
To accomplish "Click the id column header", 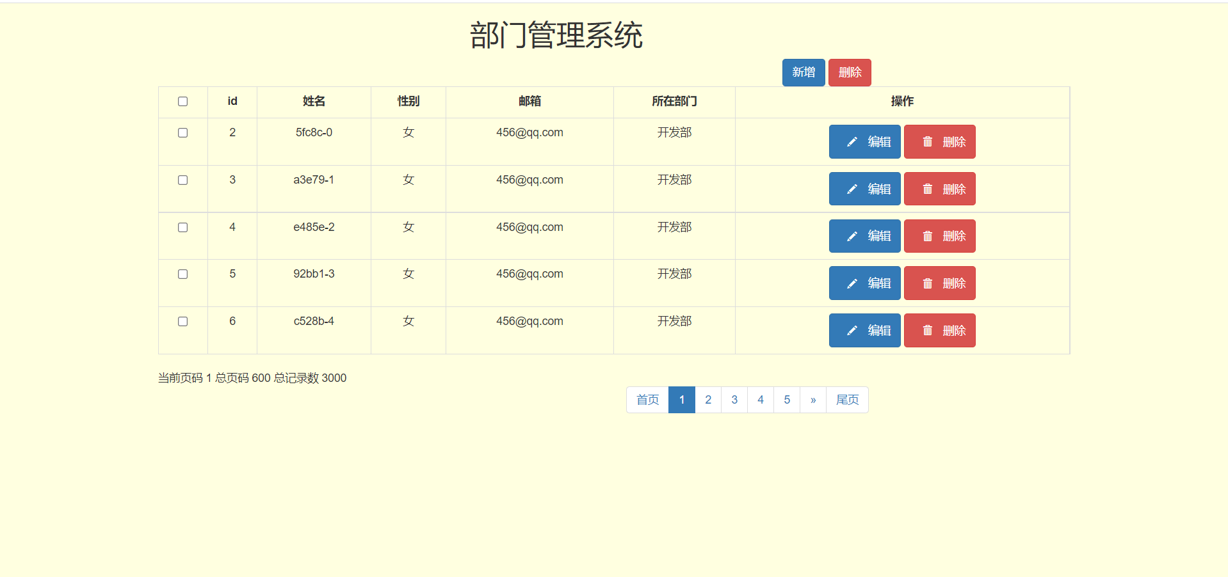I will click(232, 101).
